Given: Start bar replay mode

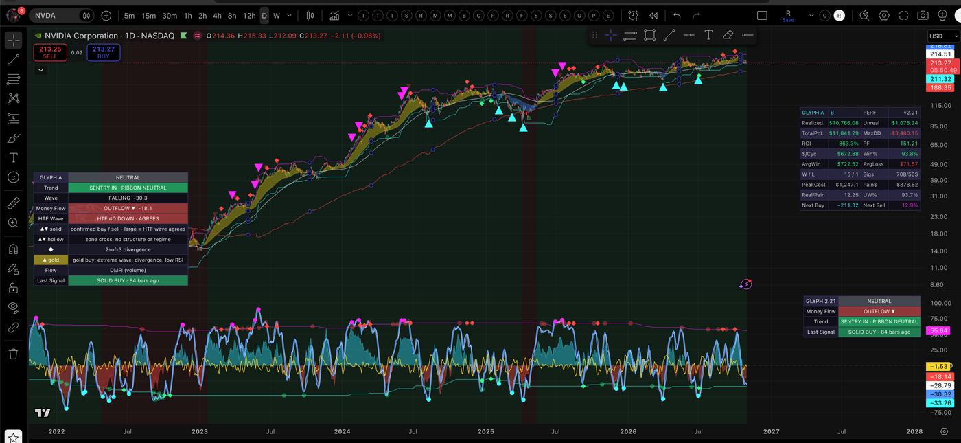Looking at the screenshot, I should tap(653, 15).
